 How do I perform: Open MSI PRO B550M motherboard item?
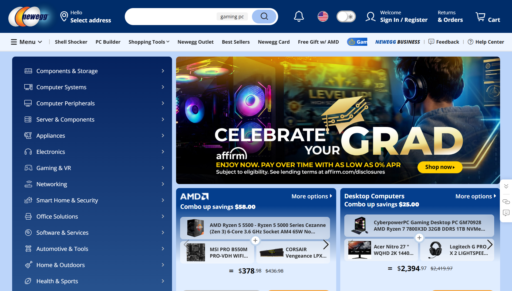(217, 252)
